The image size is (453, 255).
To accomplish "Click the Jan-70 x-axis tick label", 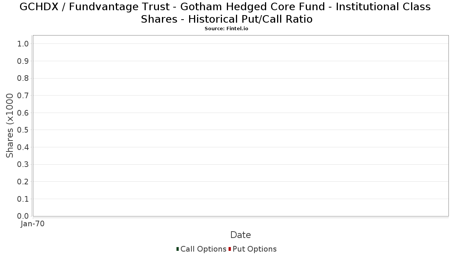I will coord(32,224).
